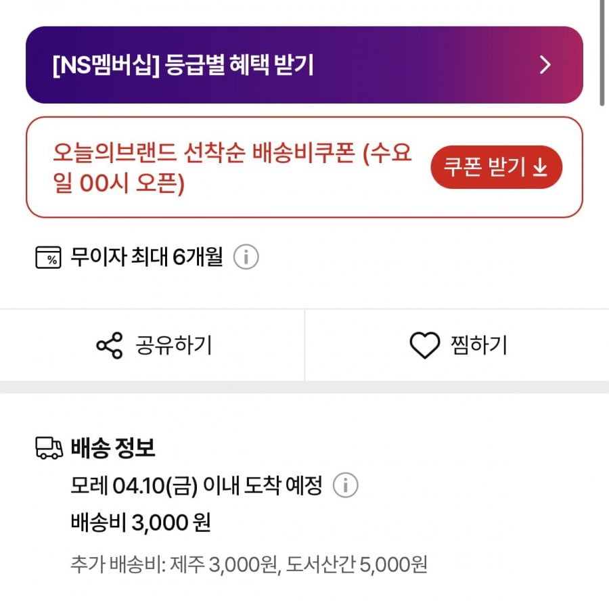This screenshot has width=609, height=601.
Task: Open the [NS멤버십] 등급별 혜택 받기 text
Action: tap(183, 65)
